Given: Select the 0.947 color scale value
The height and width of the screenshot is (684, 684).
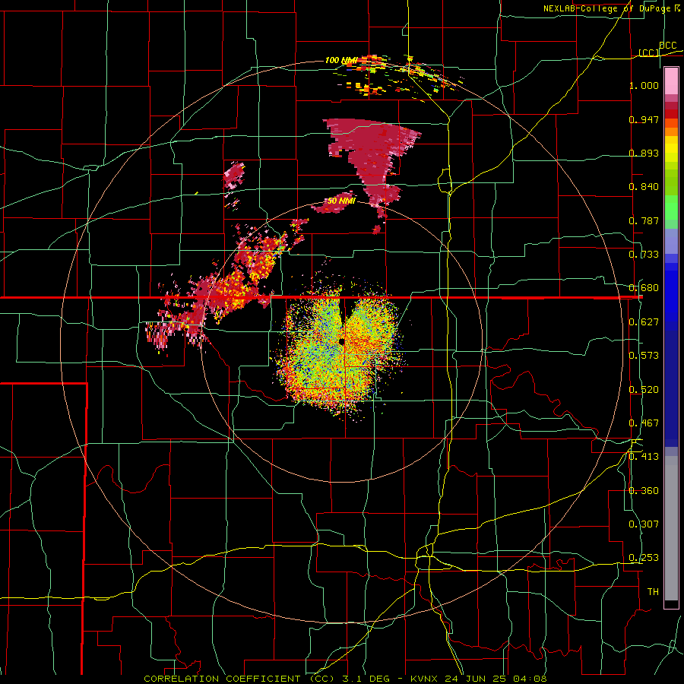Looking at the screenshot, I should tap(644, 119).
